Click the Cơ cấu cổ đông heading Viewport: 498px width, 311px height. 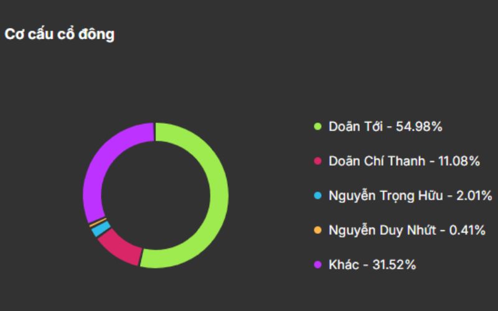(60, 34)
